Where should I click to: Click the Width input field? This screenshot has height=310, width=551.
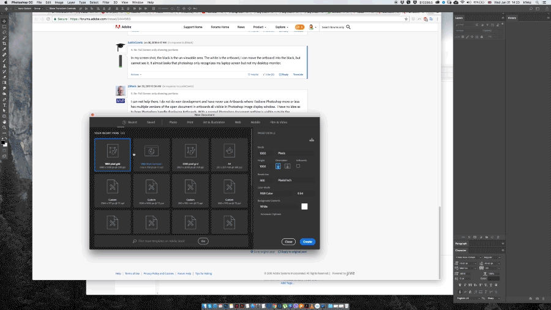[266, 153]
